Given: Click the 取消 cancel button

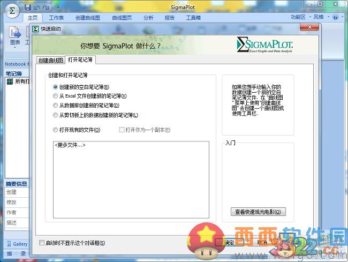Looking at the screenshot, I should click(x=262, y=243).
